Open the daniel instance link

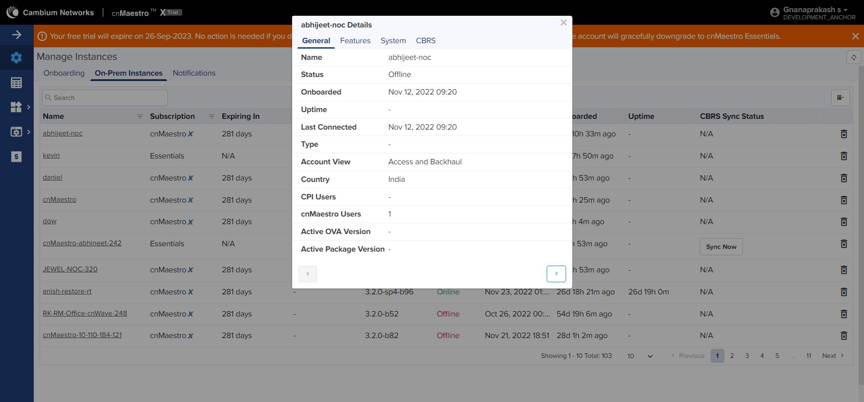point(53,177)
